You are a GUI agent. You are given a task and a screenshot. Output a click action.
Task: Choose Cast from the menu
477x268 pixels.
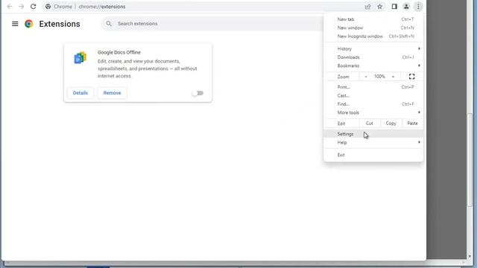[373, 95]
